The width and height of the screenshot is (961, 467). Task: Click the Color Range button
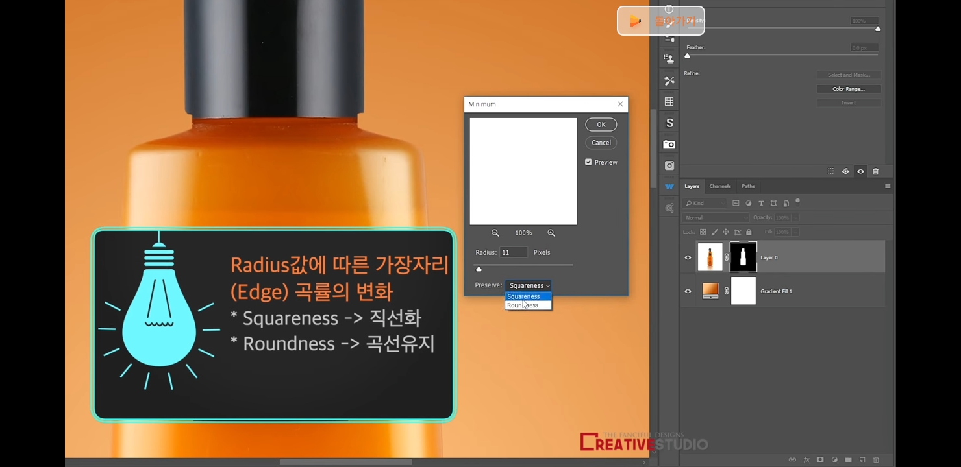click(849, 89)
